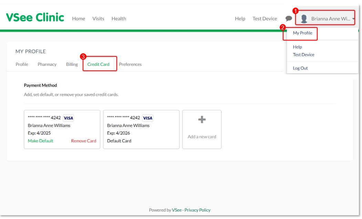Click Visa logo on card expiring 4/2025
Screen dimensions: 362x219
[69, 118]
